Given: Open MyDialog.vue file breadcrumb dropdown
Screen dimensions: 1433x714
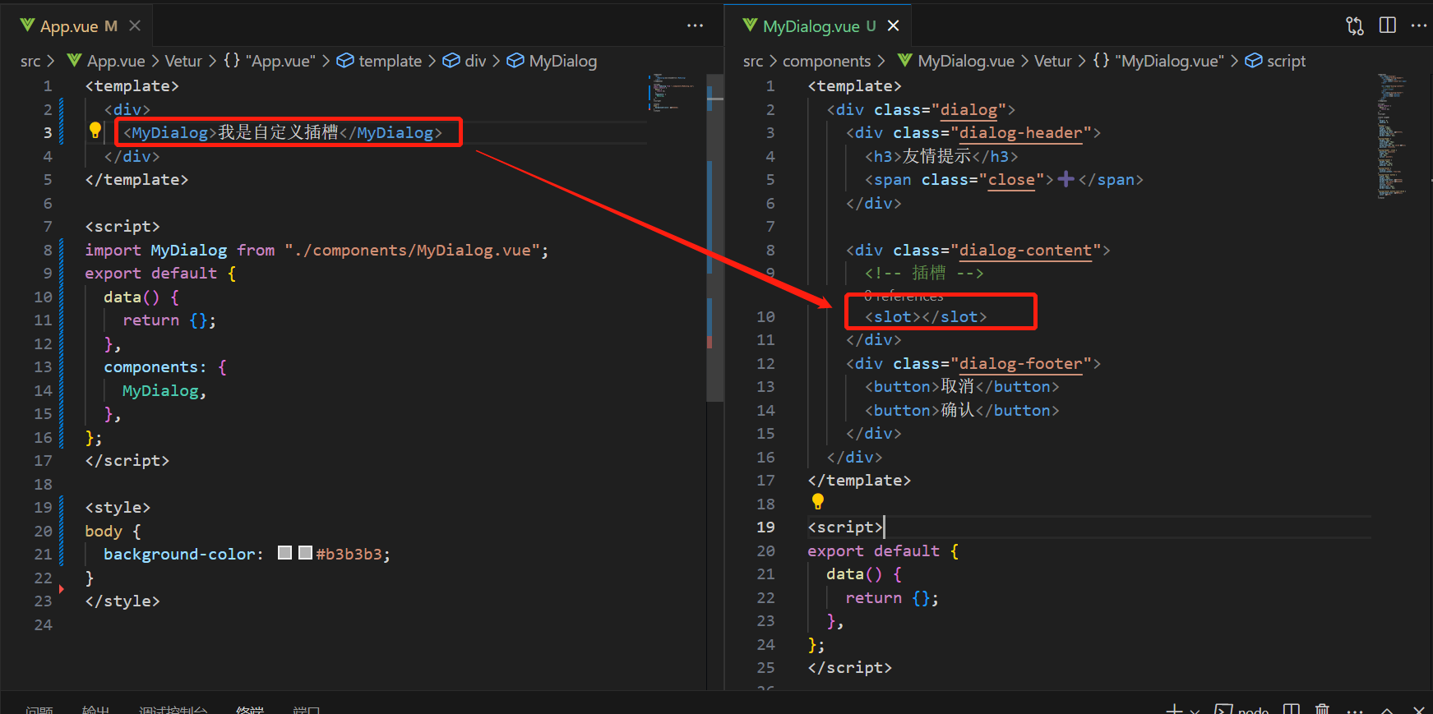Looking at the screenshot, I should [966, 61].
